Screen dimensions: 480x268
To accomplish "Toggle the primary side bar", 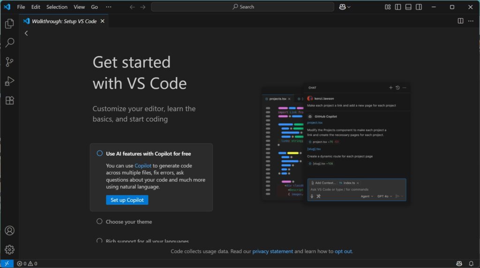I will [398, 7].
